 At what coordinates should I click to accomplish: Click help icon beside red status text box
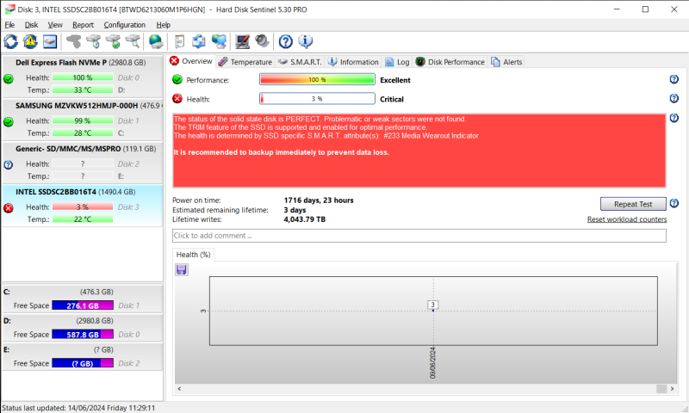[x=674, y=118]
